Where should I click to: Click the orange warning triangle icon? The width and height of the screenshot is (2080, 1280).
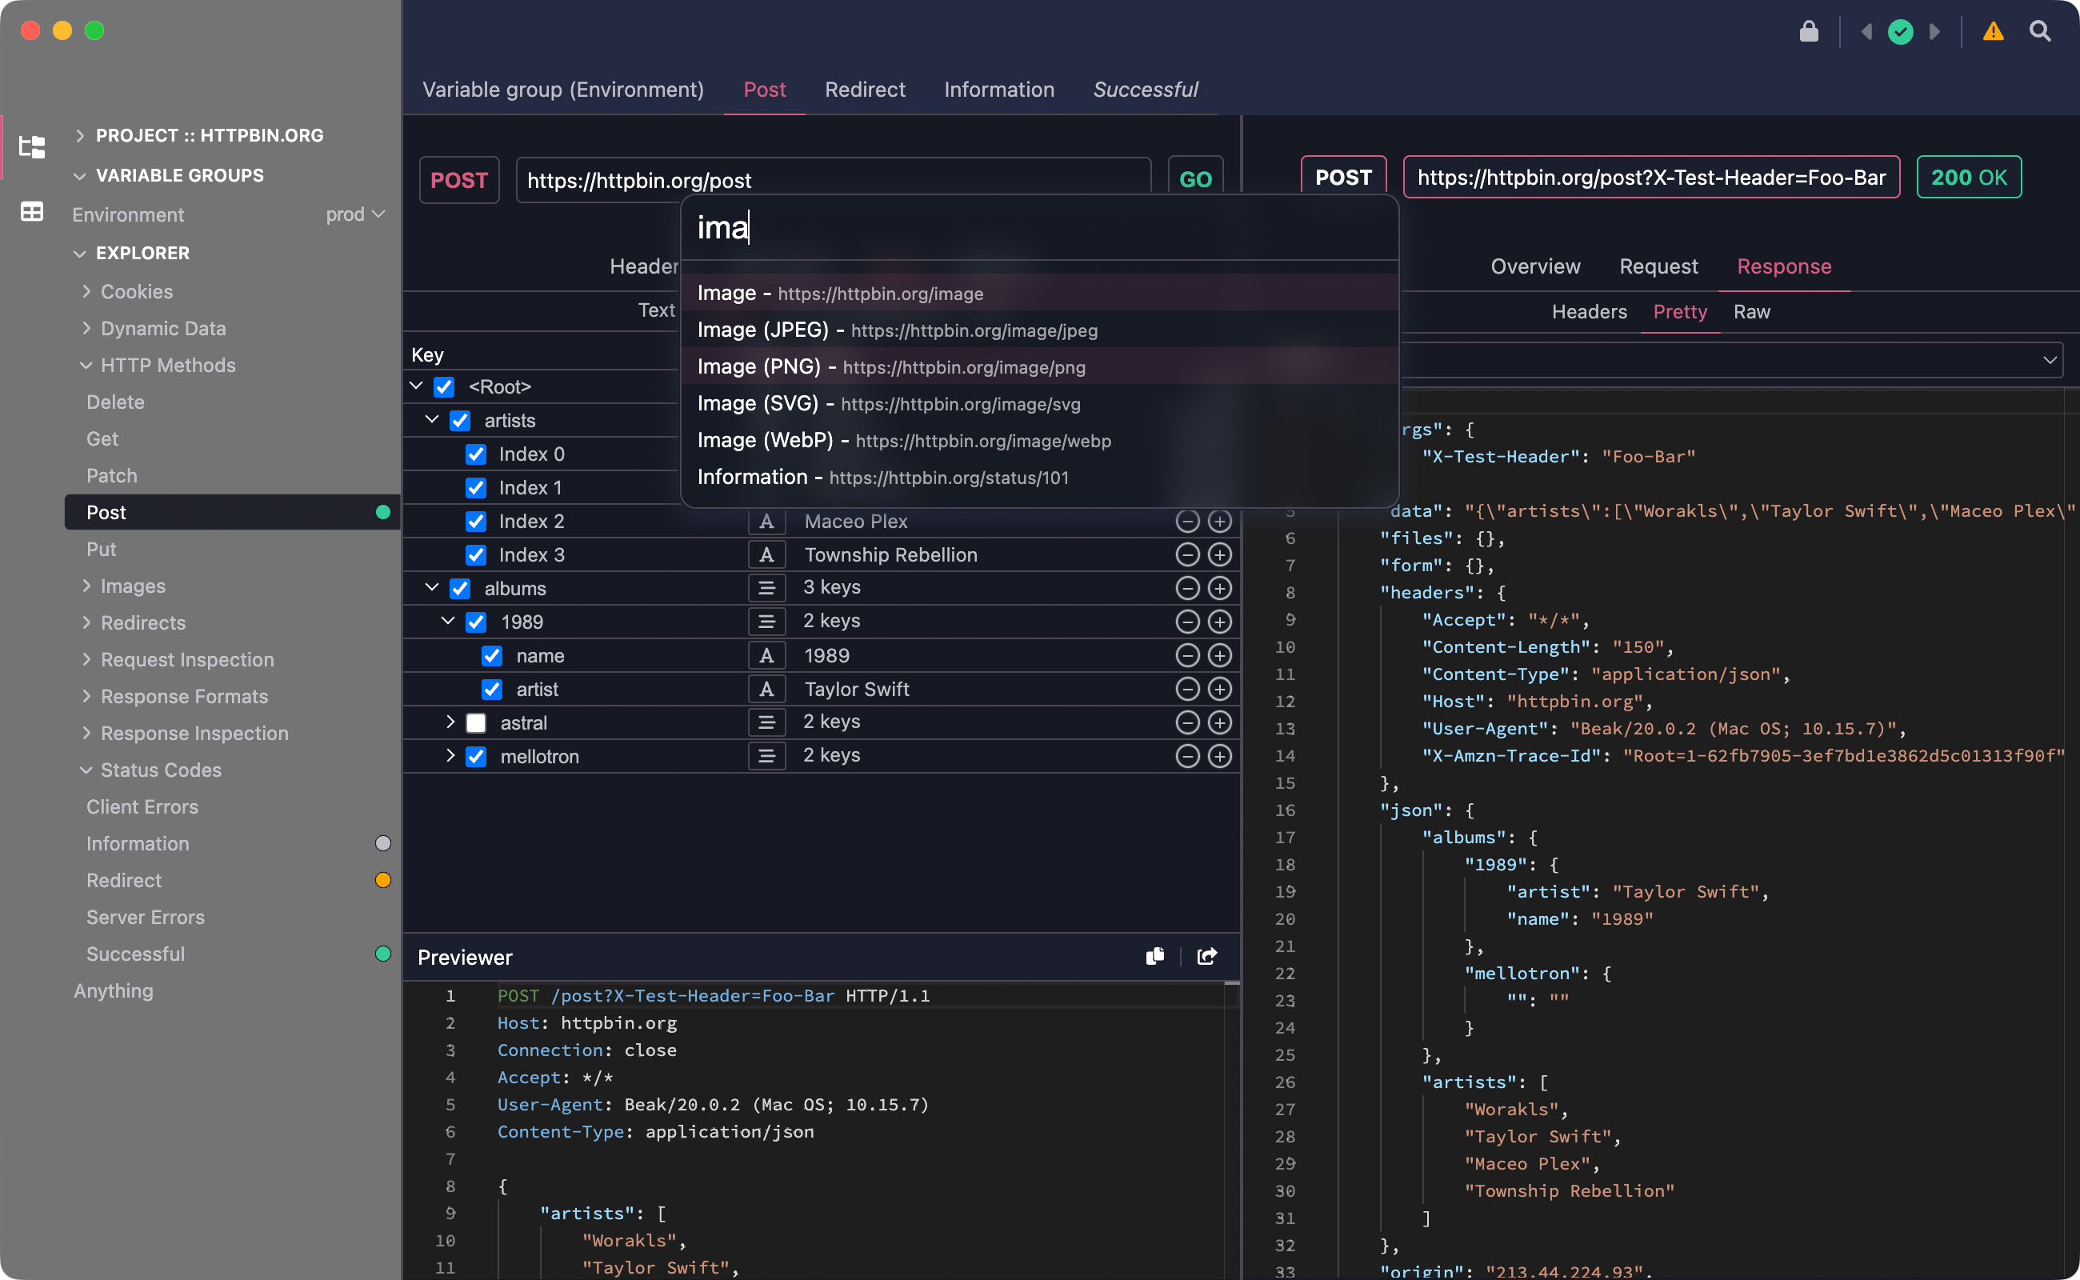[x=1993, y=31]
